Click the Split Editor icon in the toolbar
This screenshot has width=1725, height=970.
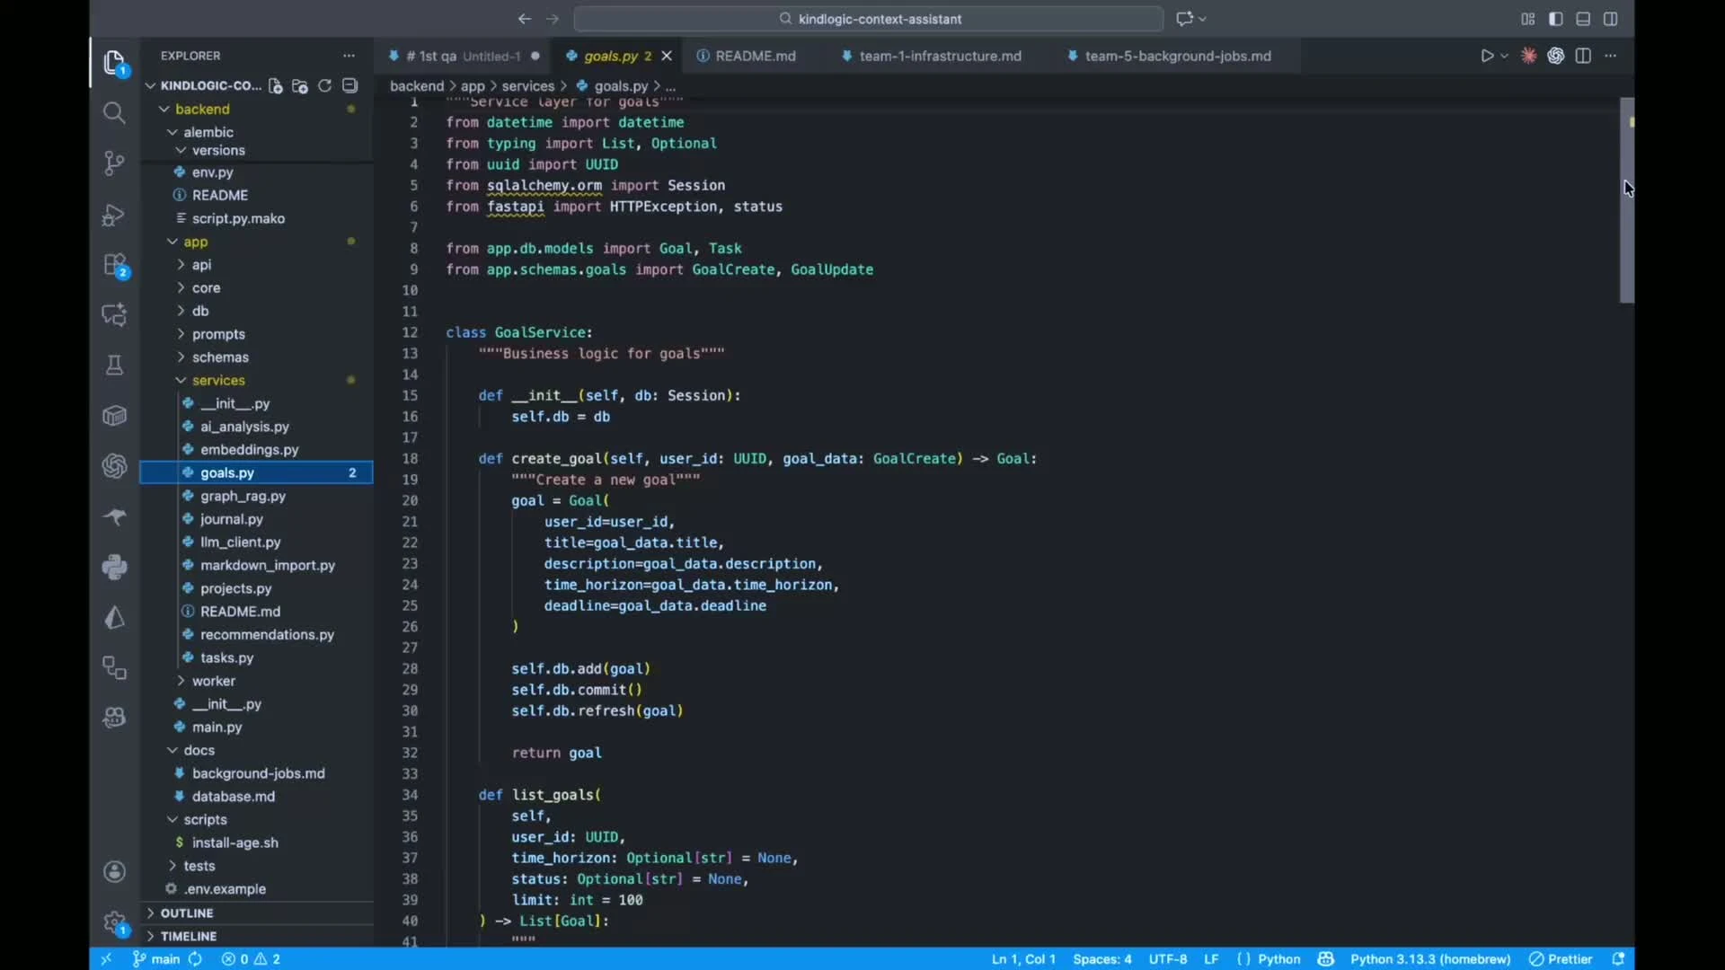pos(1582,55)
